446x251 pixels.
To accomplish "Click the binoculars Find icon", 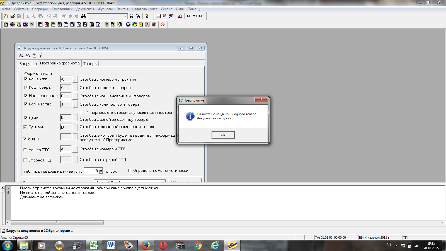I will point(83,16).
